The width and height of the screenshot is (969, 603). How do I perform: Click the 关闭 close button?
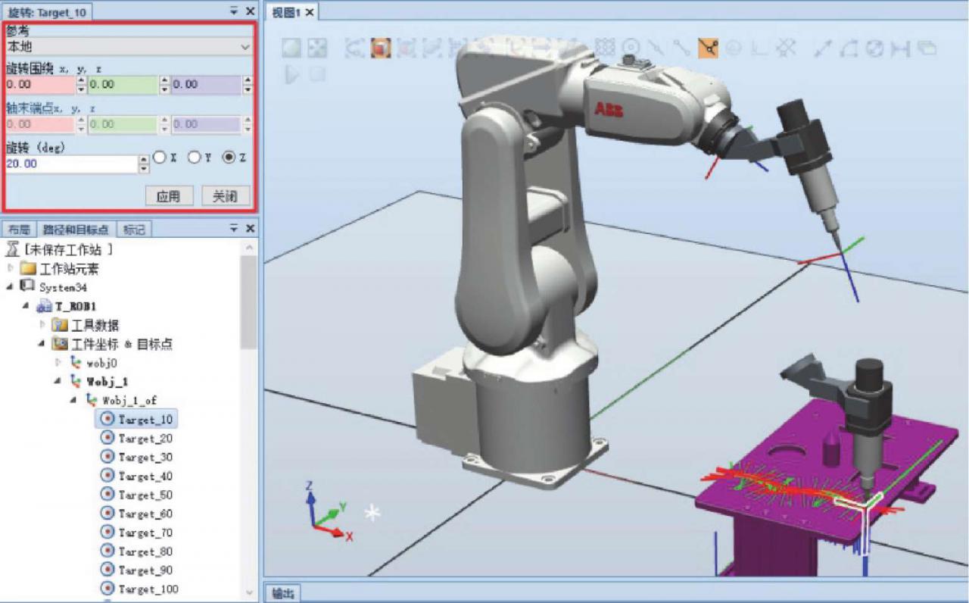click(x=226, y=196)
